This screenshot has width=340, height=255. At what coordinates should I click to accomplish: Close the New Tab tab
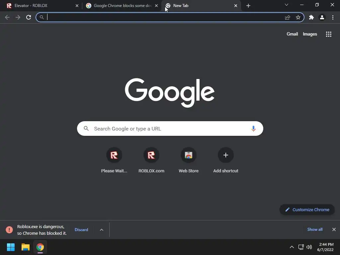[x=236, y=6]
